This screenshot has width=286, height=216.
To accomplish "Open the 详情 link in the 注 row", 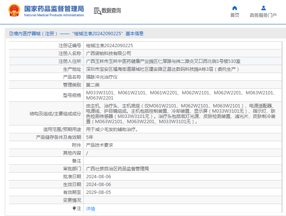I will click(90, 209).
